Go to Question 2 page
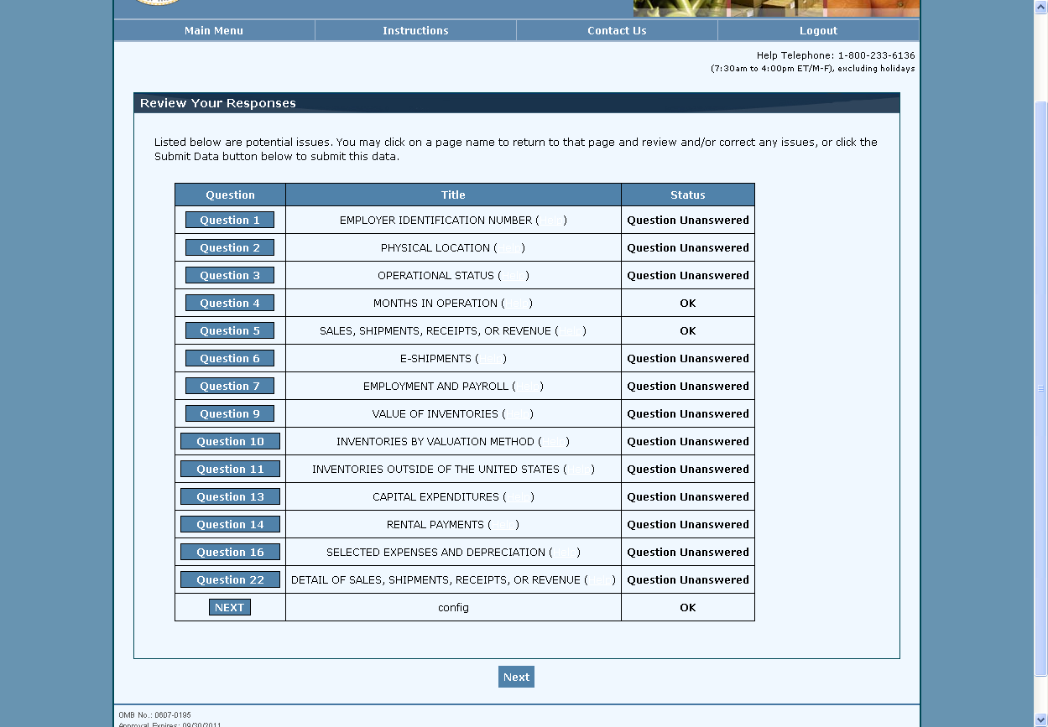 [230, 247]
